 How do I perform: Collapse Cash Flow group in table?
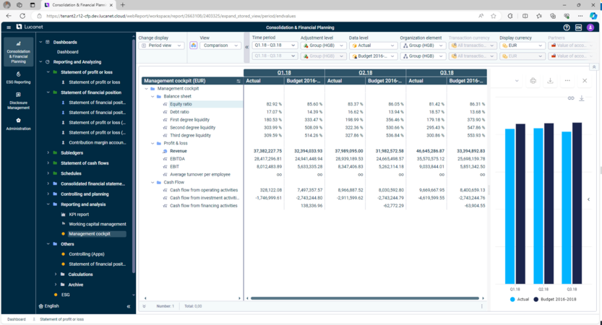(x=152, y=182)
